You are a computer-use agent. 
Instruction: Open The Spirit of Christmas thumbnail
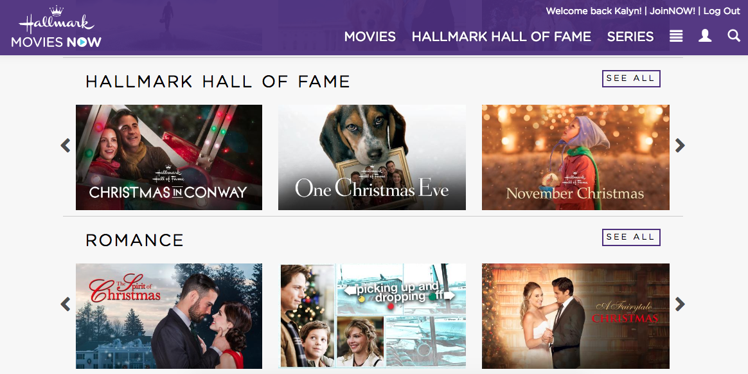click(169, 316)
